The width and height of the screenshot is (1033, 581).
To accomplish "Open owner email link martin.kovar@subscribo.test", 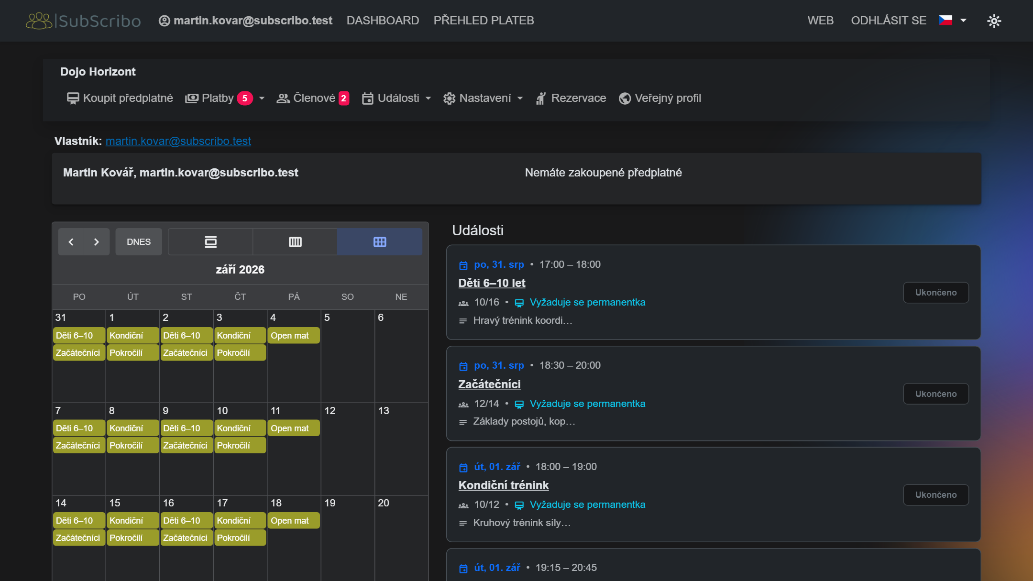I will (x=178, y=141).
